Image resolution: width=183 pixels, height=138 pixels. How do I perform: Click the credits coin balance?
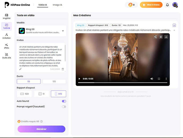(131, 5)
